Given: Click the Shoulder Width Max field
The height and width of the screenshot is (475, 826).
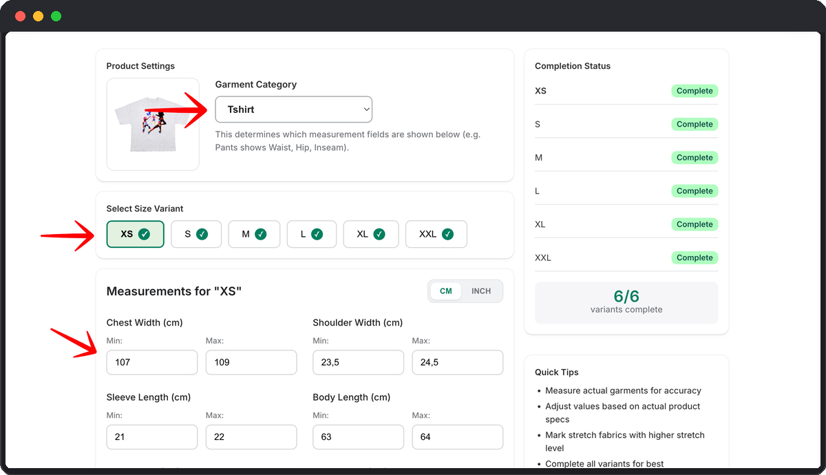Looking at the screenshot, I should [x=458, y=362].
